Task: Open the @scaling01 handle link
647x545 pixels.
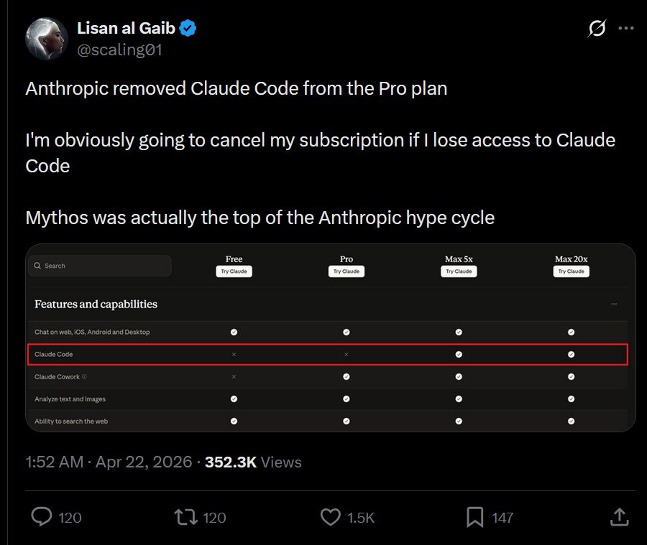Action: coord(119,50)
